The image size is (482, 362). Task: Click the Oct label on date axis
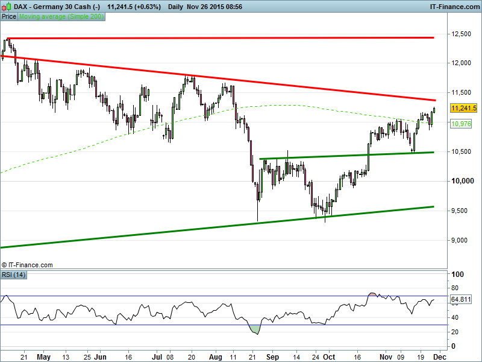(x=329, y=357)
